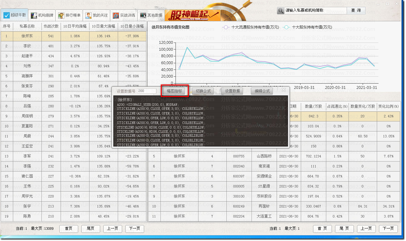Viewport: 406px width, 241px height.
Task: Select row 谢仁国 in ranking list
Action: (x=73, y=176)
